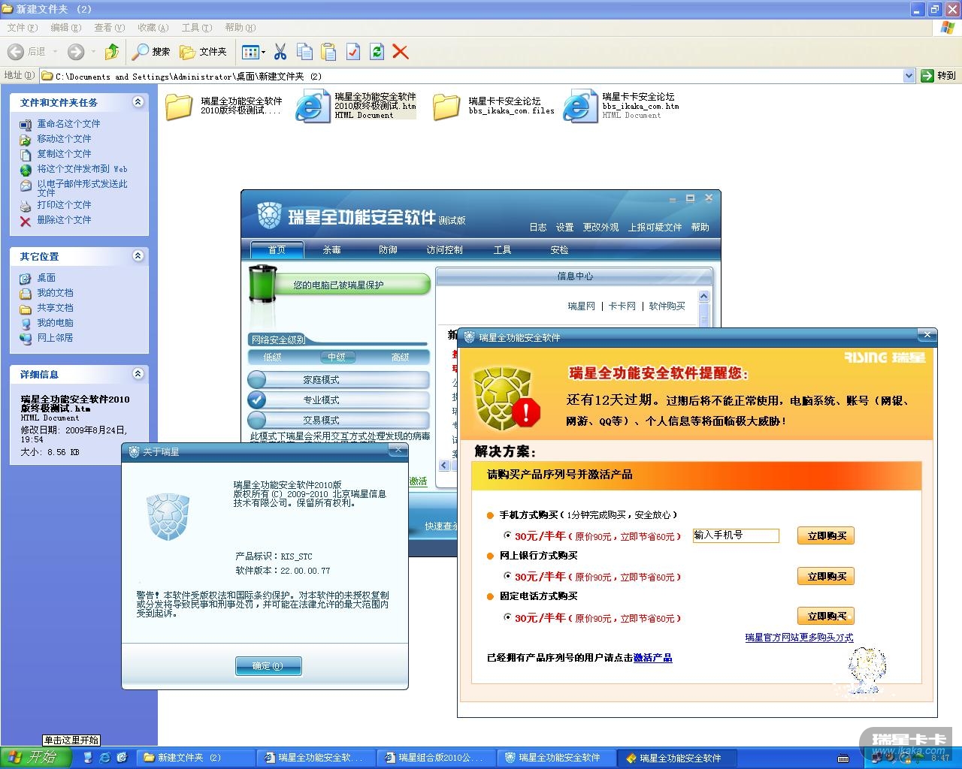Click the 网上邻居 network icon in sidebar

[x=26, y=338]
